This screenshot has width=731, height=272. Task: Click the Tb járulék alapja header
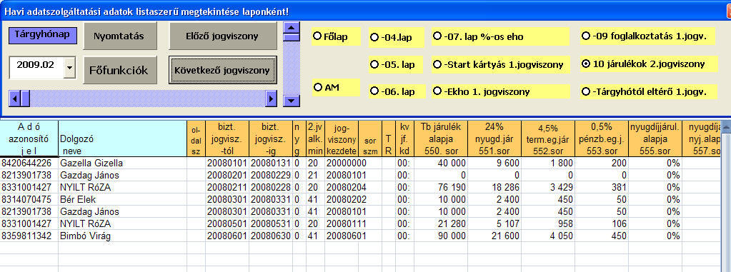pyautogui.click(x=441, y=138)
